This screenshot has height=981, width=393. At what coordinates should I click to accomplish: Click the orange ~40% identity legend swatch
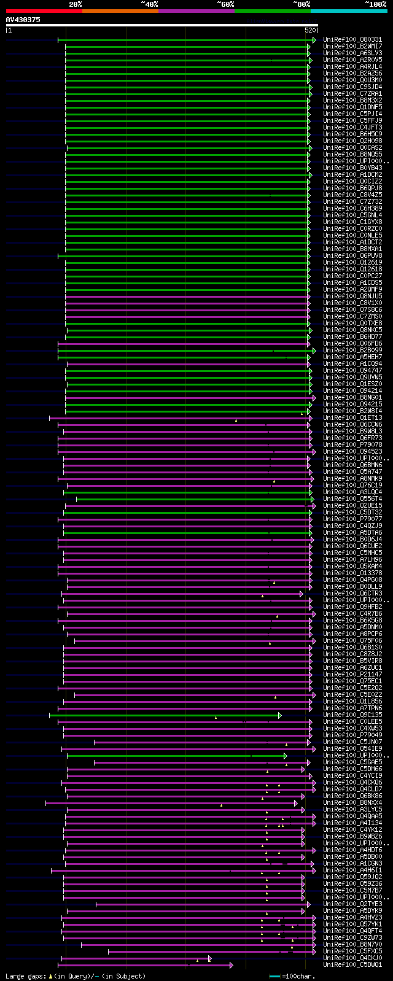120,10
